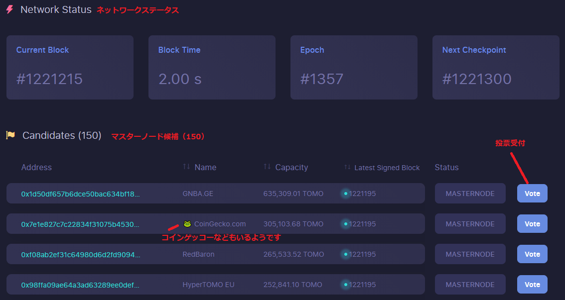Click the lightning bolt Network Status icon
The width and height of the screenshot is (565, 300).
point(9,10)
